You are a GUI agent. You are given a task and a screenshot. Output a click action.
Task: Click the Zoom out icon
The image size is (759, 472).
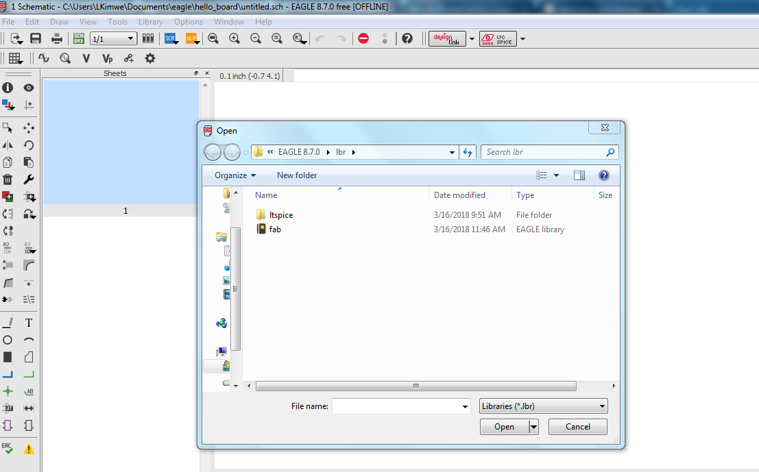click(x=256, y=38)
